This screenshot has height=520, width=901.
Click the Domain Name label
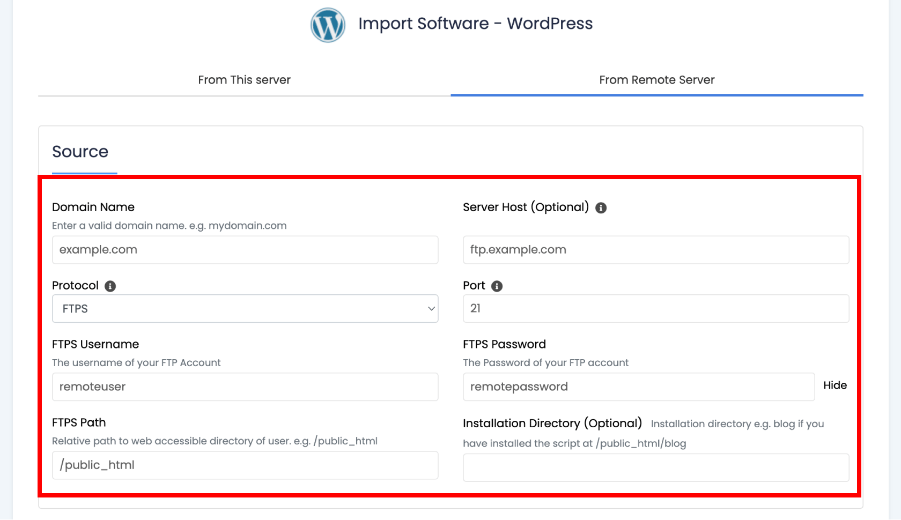click(x=93, y=207)
